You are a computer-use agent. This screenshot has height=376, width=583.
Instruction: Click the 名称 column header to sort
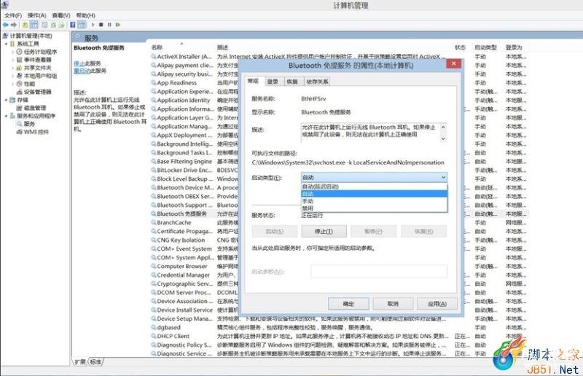(x=157, y=47)
